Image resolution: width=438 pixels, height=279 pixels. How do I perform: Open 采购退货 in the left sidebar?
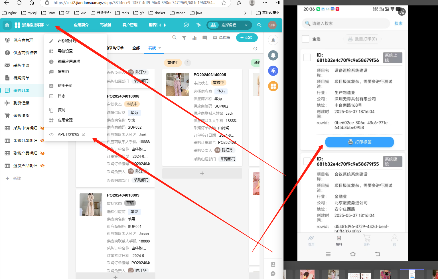22,116
